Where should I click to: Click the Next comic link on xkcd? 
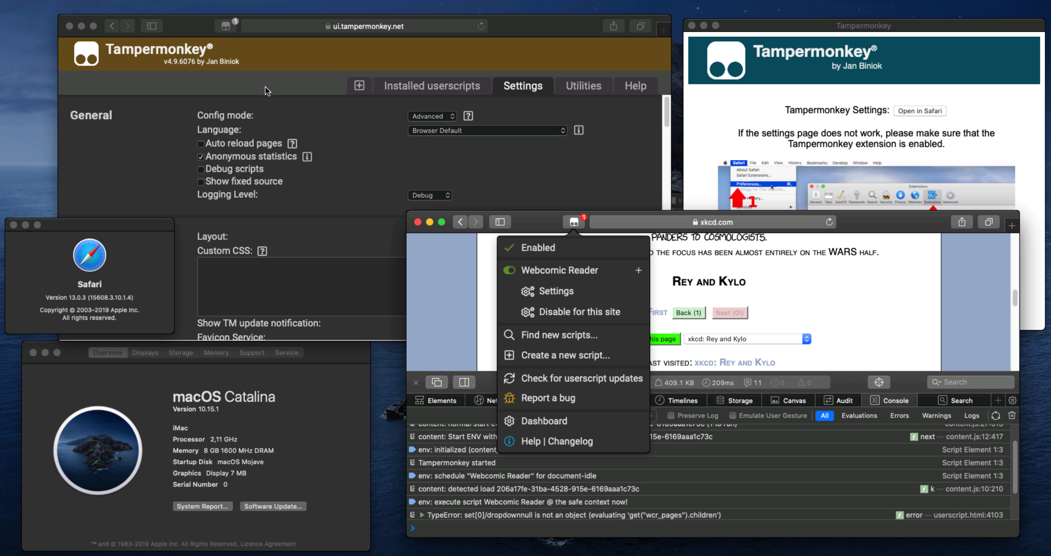click(x=730, y=313)
